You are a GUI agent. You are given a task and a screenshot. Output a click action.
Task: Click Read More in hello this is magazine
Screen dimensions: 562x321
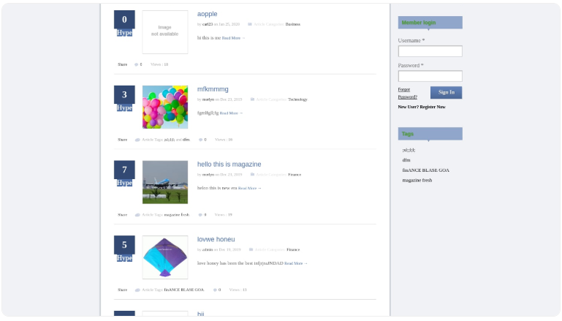pos(249,189)
